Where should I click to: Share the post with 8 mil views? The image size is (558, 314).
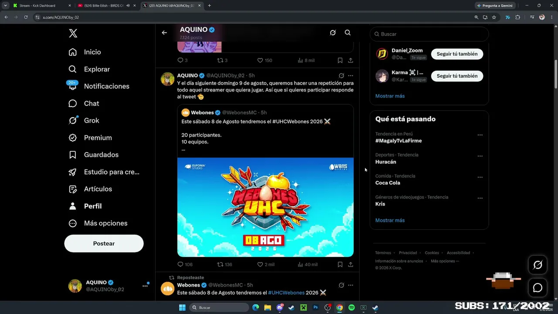tap(350, 61)
